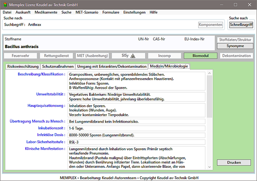Show Synonyme for Bacillus anthracis
Viewport: 257px width, 181px height.
click(x=235, y=46)
